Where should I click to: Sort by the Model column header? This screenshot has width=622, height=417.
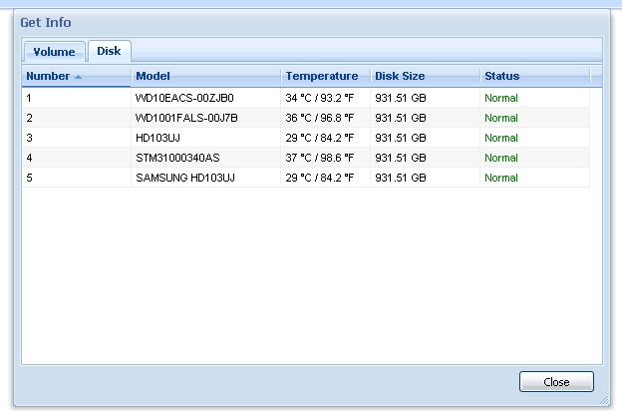(206, 76)
